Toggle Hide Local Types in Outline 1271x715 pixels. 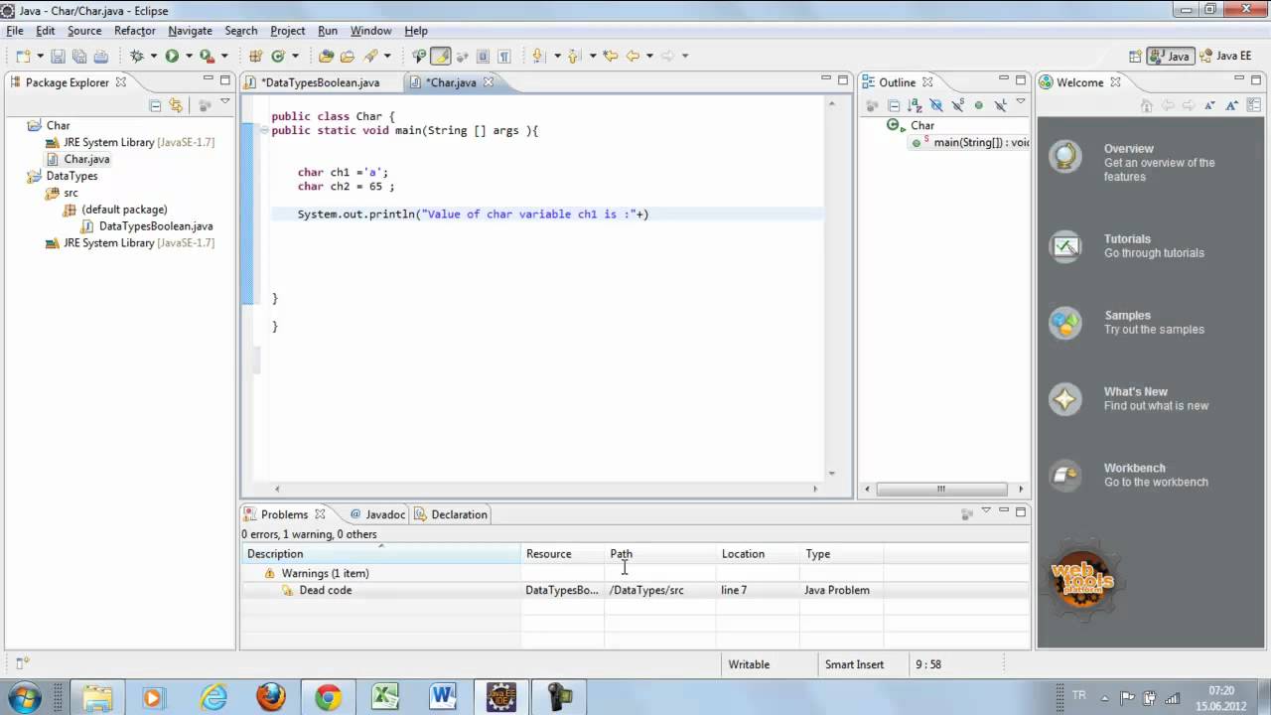pos(1001,106)
